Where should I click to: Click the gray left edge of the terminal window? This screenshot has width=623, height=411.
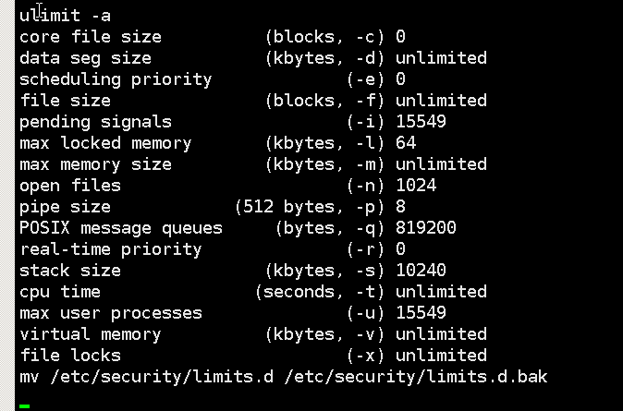pos(7,205)
